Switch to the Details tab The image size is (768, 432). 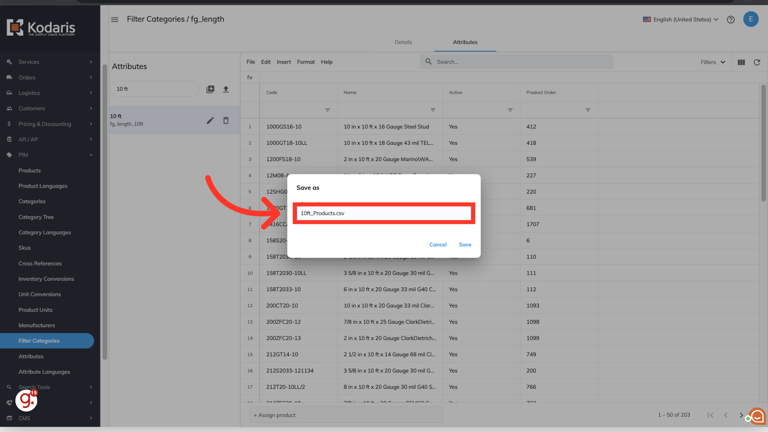403,42
